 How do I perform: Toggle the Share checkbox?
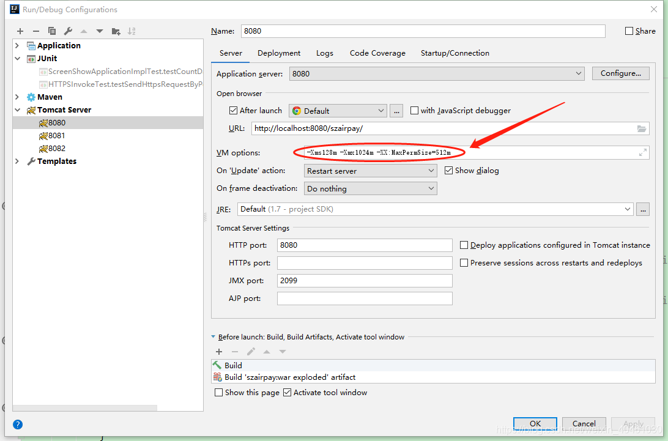pos(629,31)
